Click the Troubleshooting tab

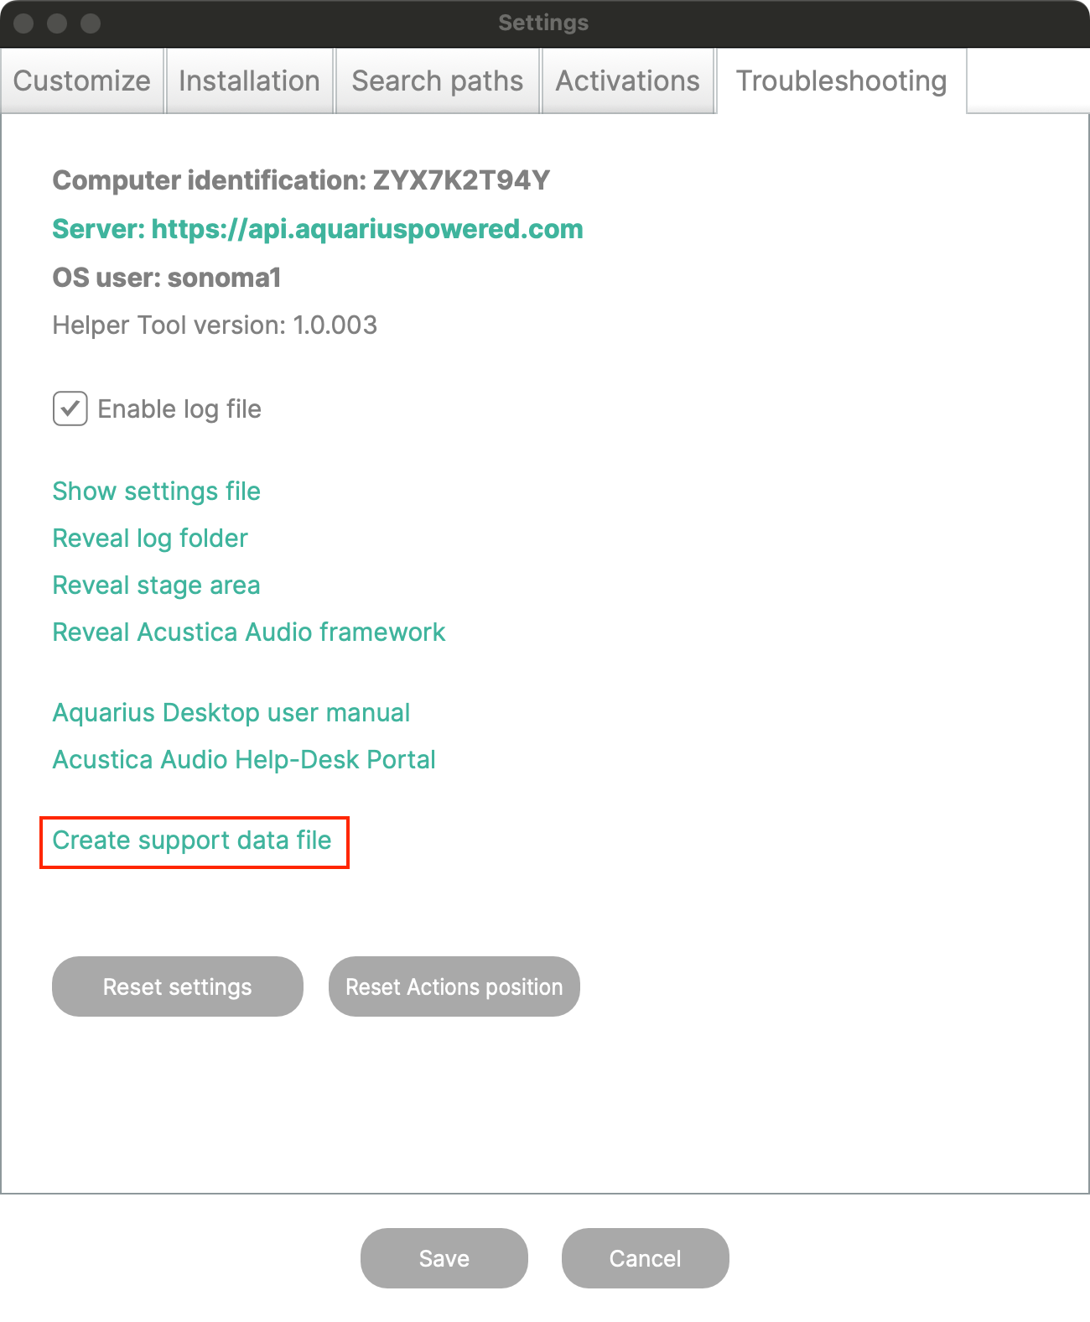(x=841, y=81)
